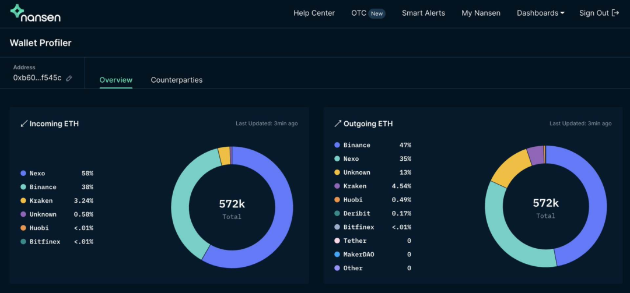Open Smart Alerts page
Viewport: 630px width, 293px height.
click(x=423, y=13)
